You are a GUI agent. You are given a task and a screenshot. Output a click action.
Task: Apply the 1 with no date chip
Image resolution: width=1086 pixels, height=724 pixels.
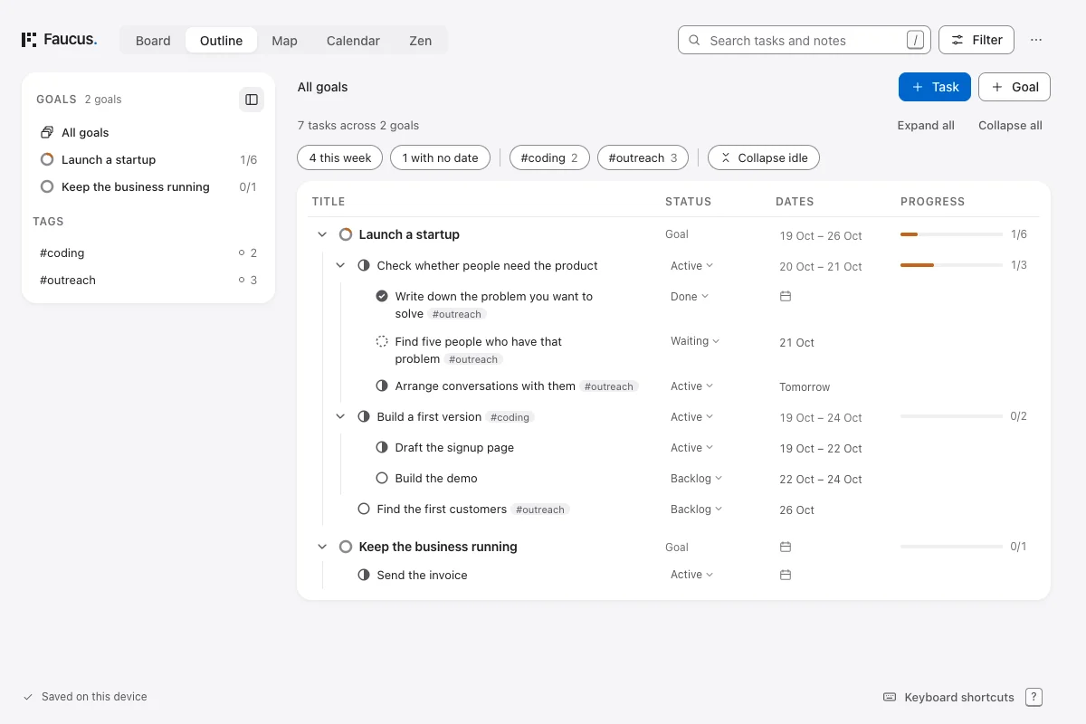coord(440,157)
